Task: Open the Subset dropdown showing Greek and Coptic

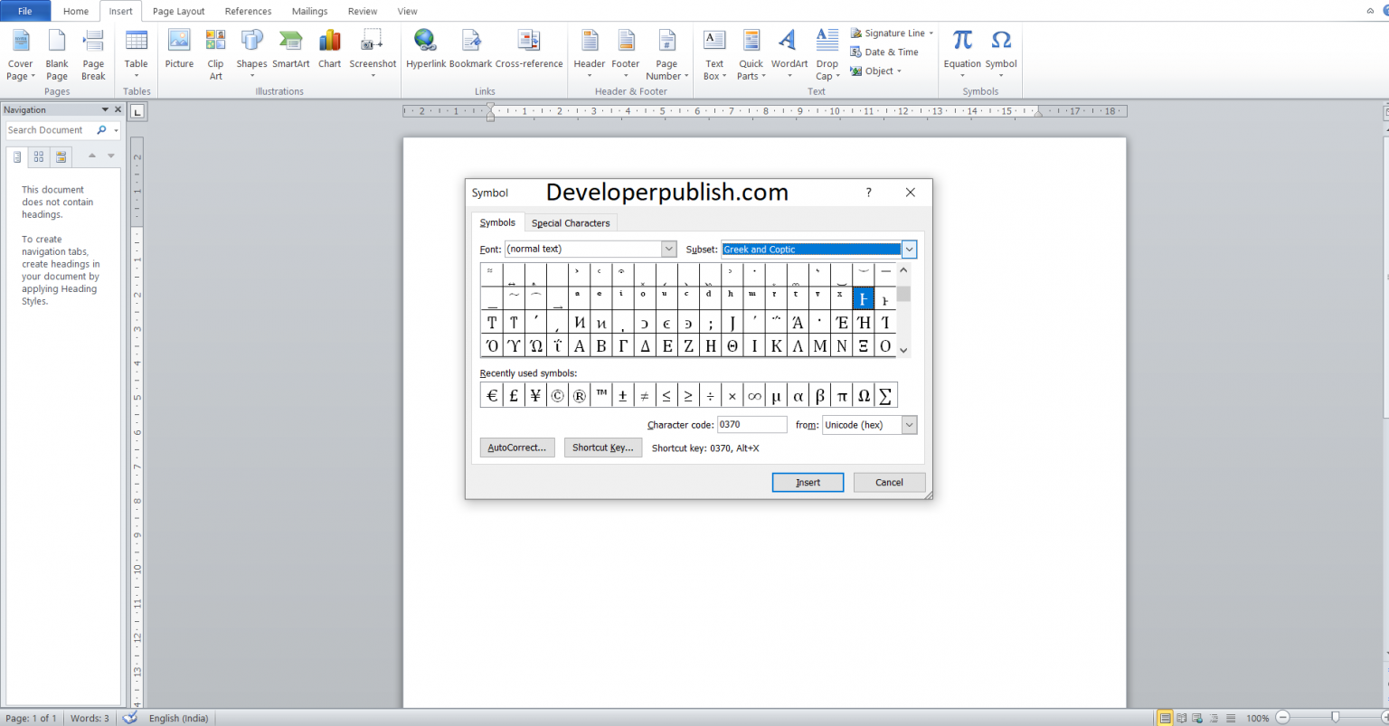Action: click(908, 249)
